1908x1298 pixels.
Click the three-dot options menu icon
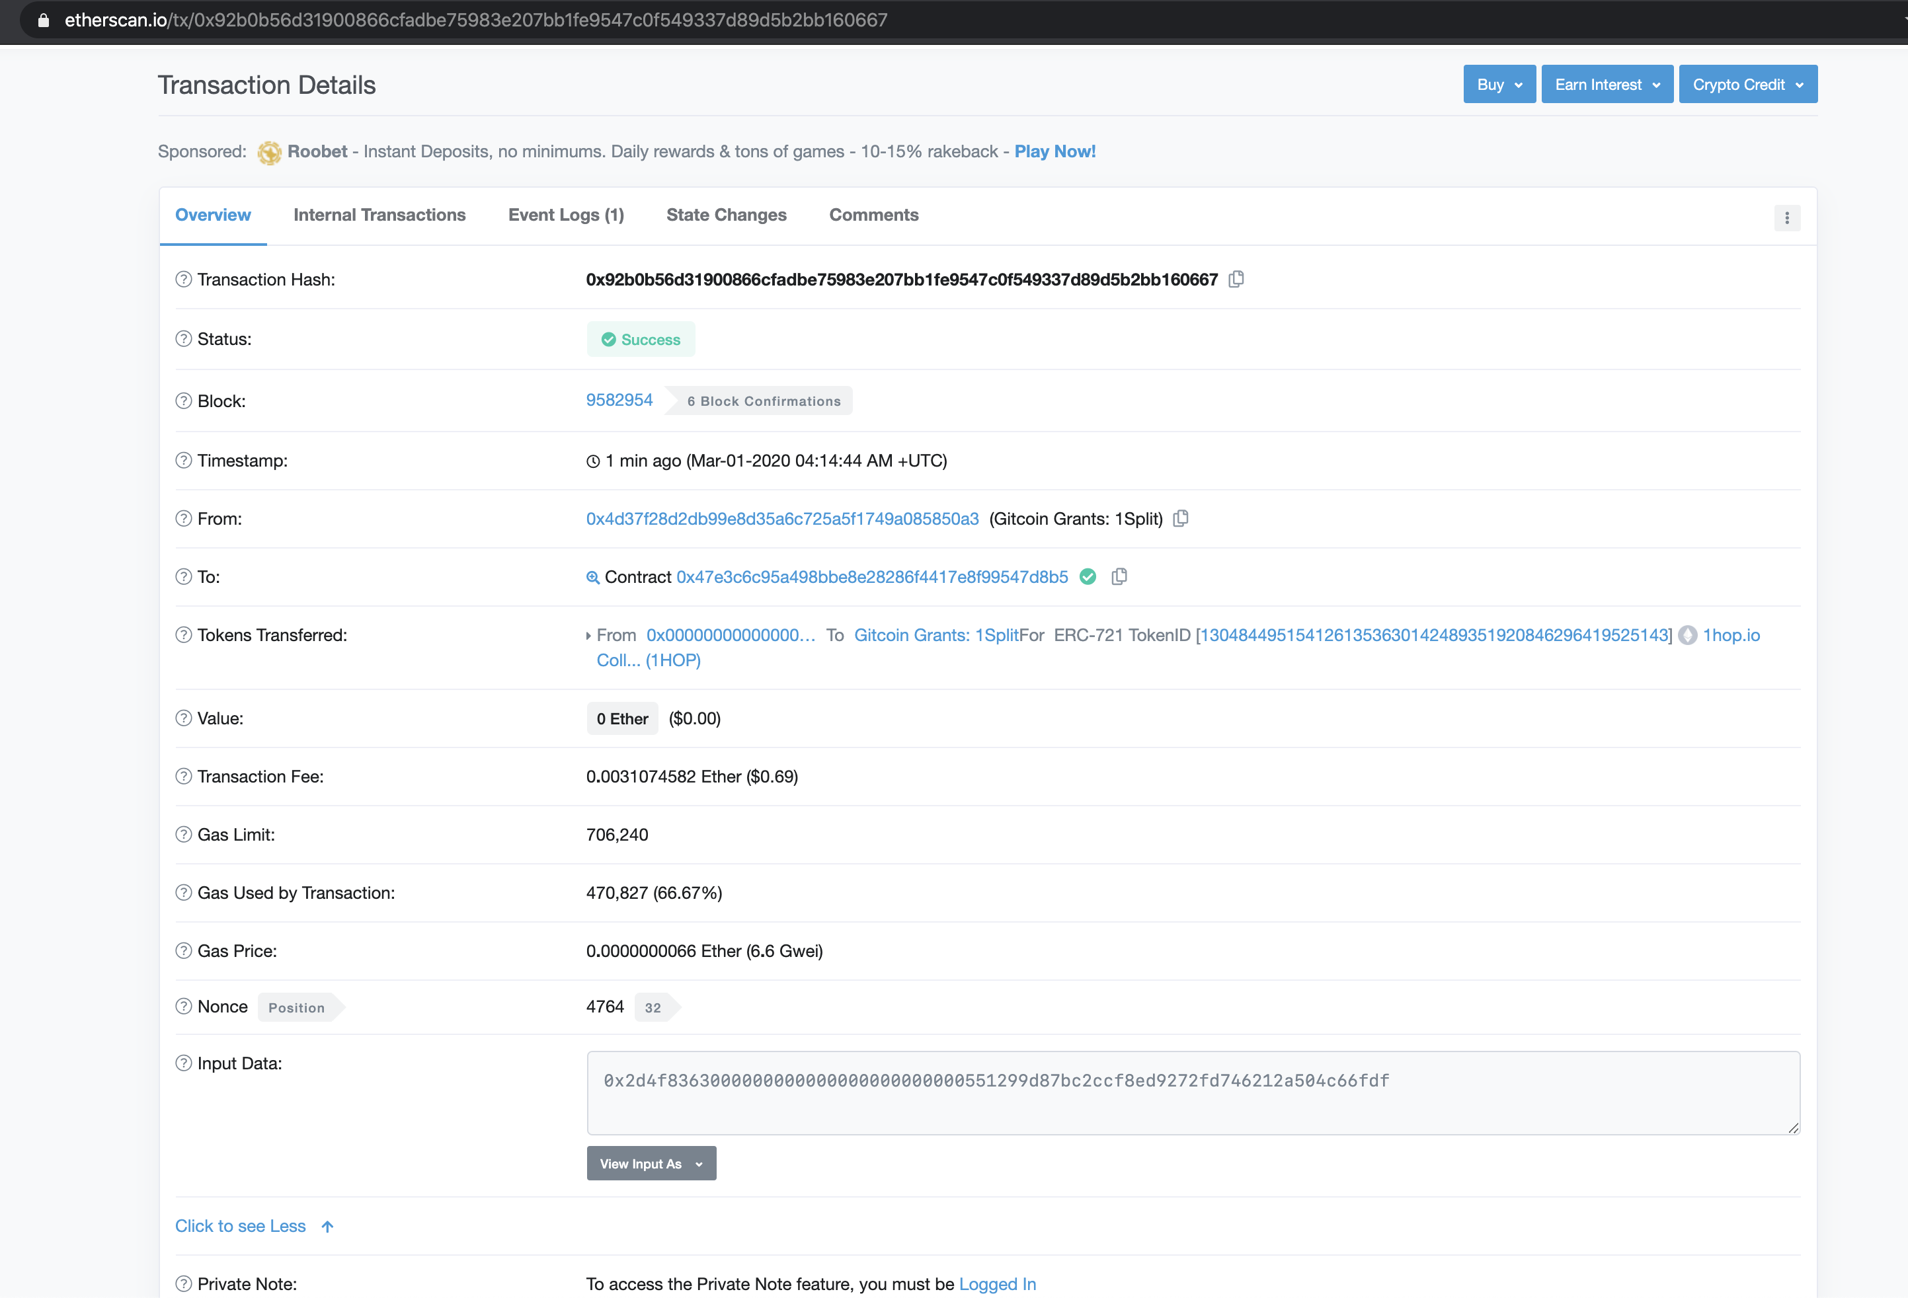(x=1786, y=217)
